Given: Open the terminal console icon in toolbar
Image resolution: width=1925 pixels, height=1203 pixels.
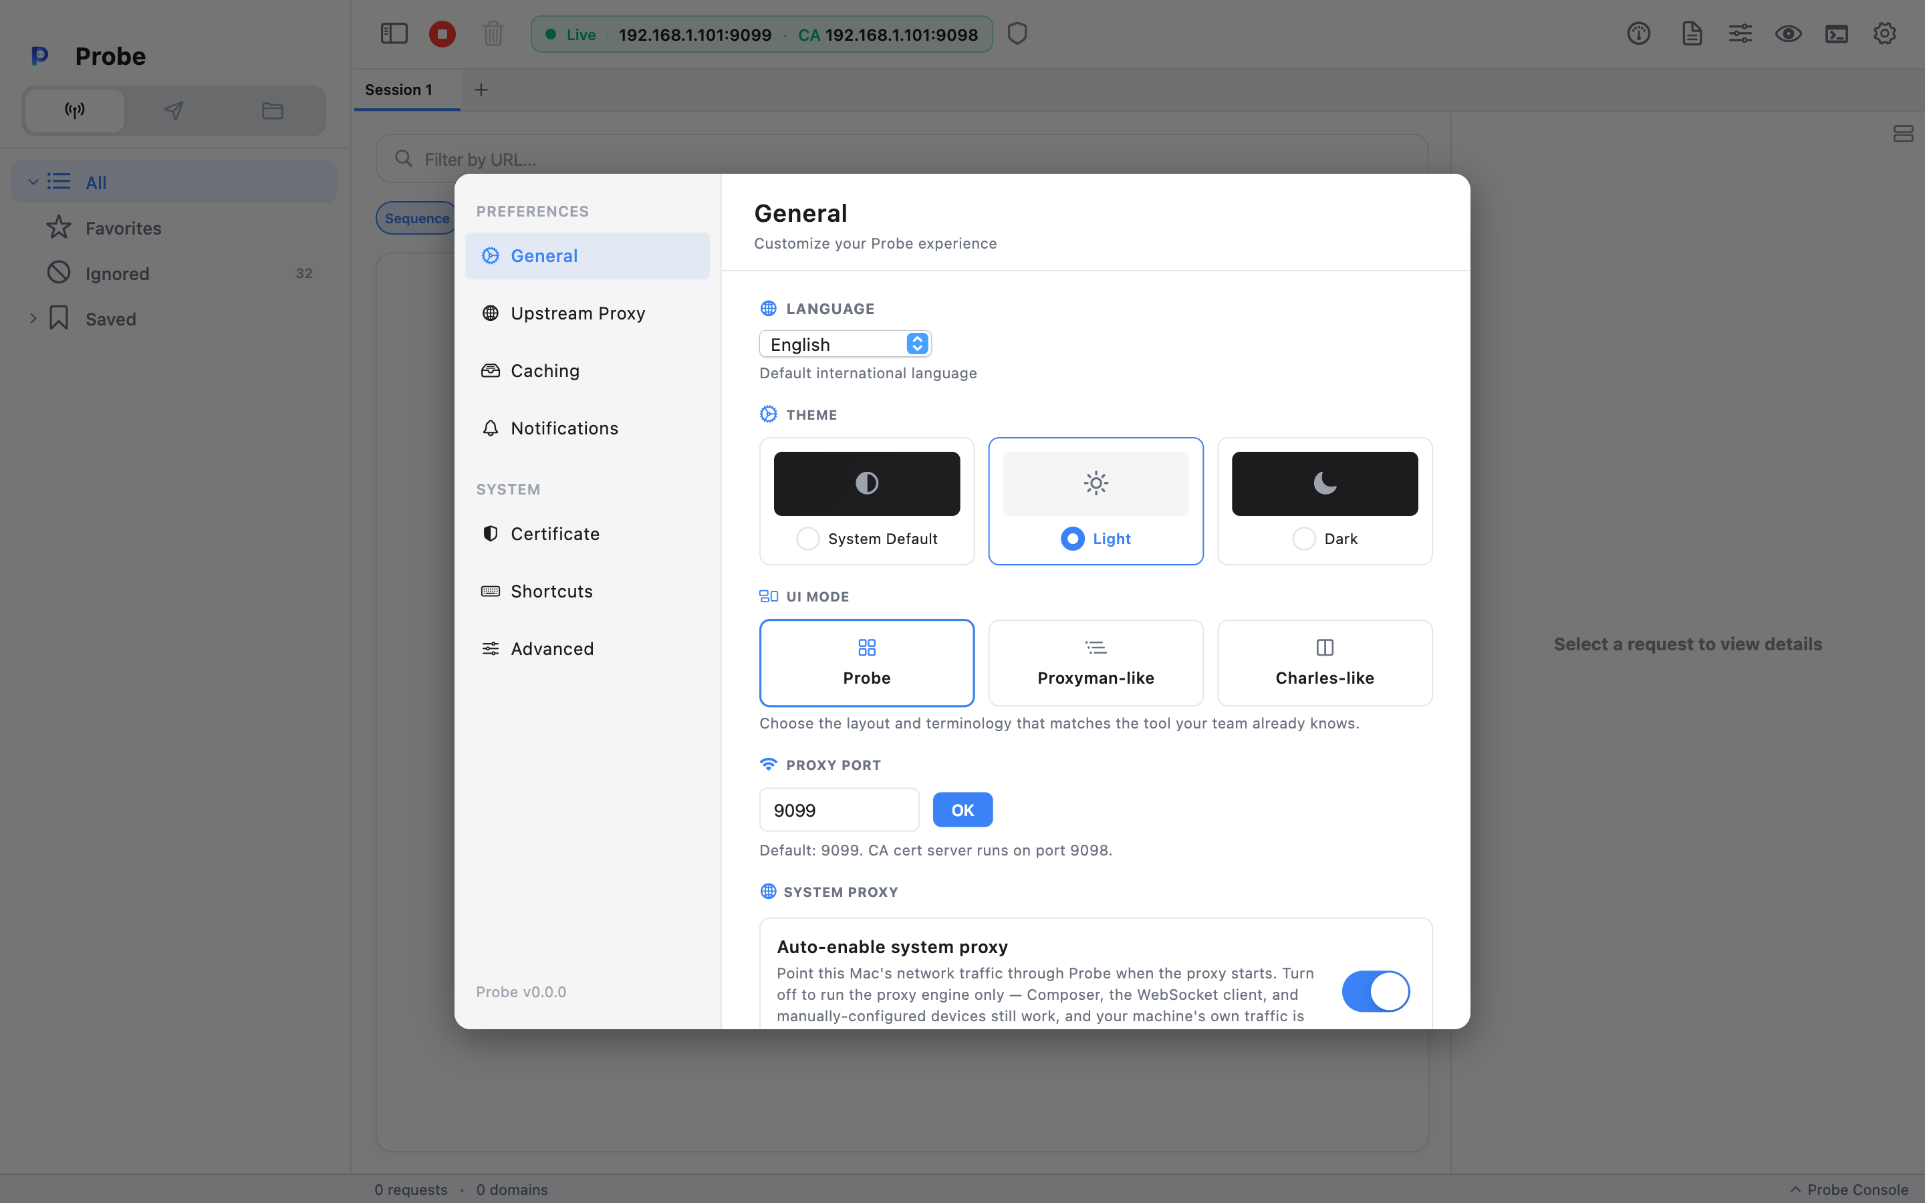Looking at the screenshot, I should coord(1837,33).
